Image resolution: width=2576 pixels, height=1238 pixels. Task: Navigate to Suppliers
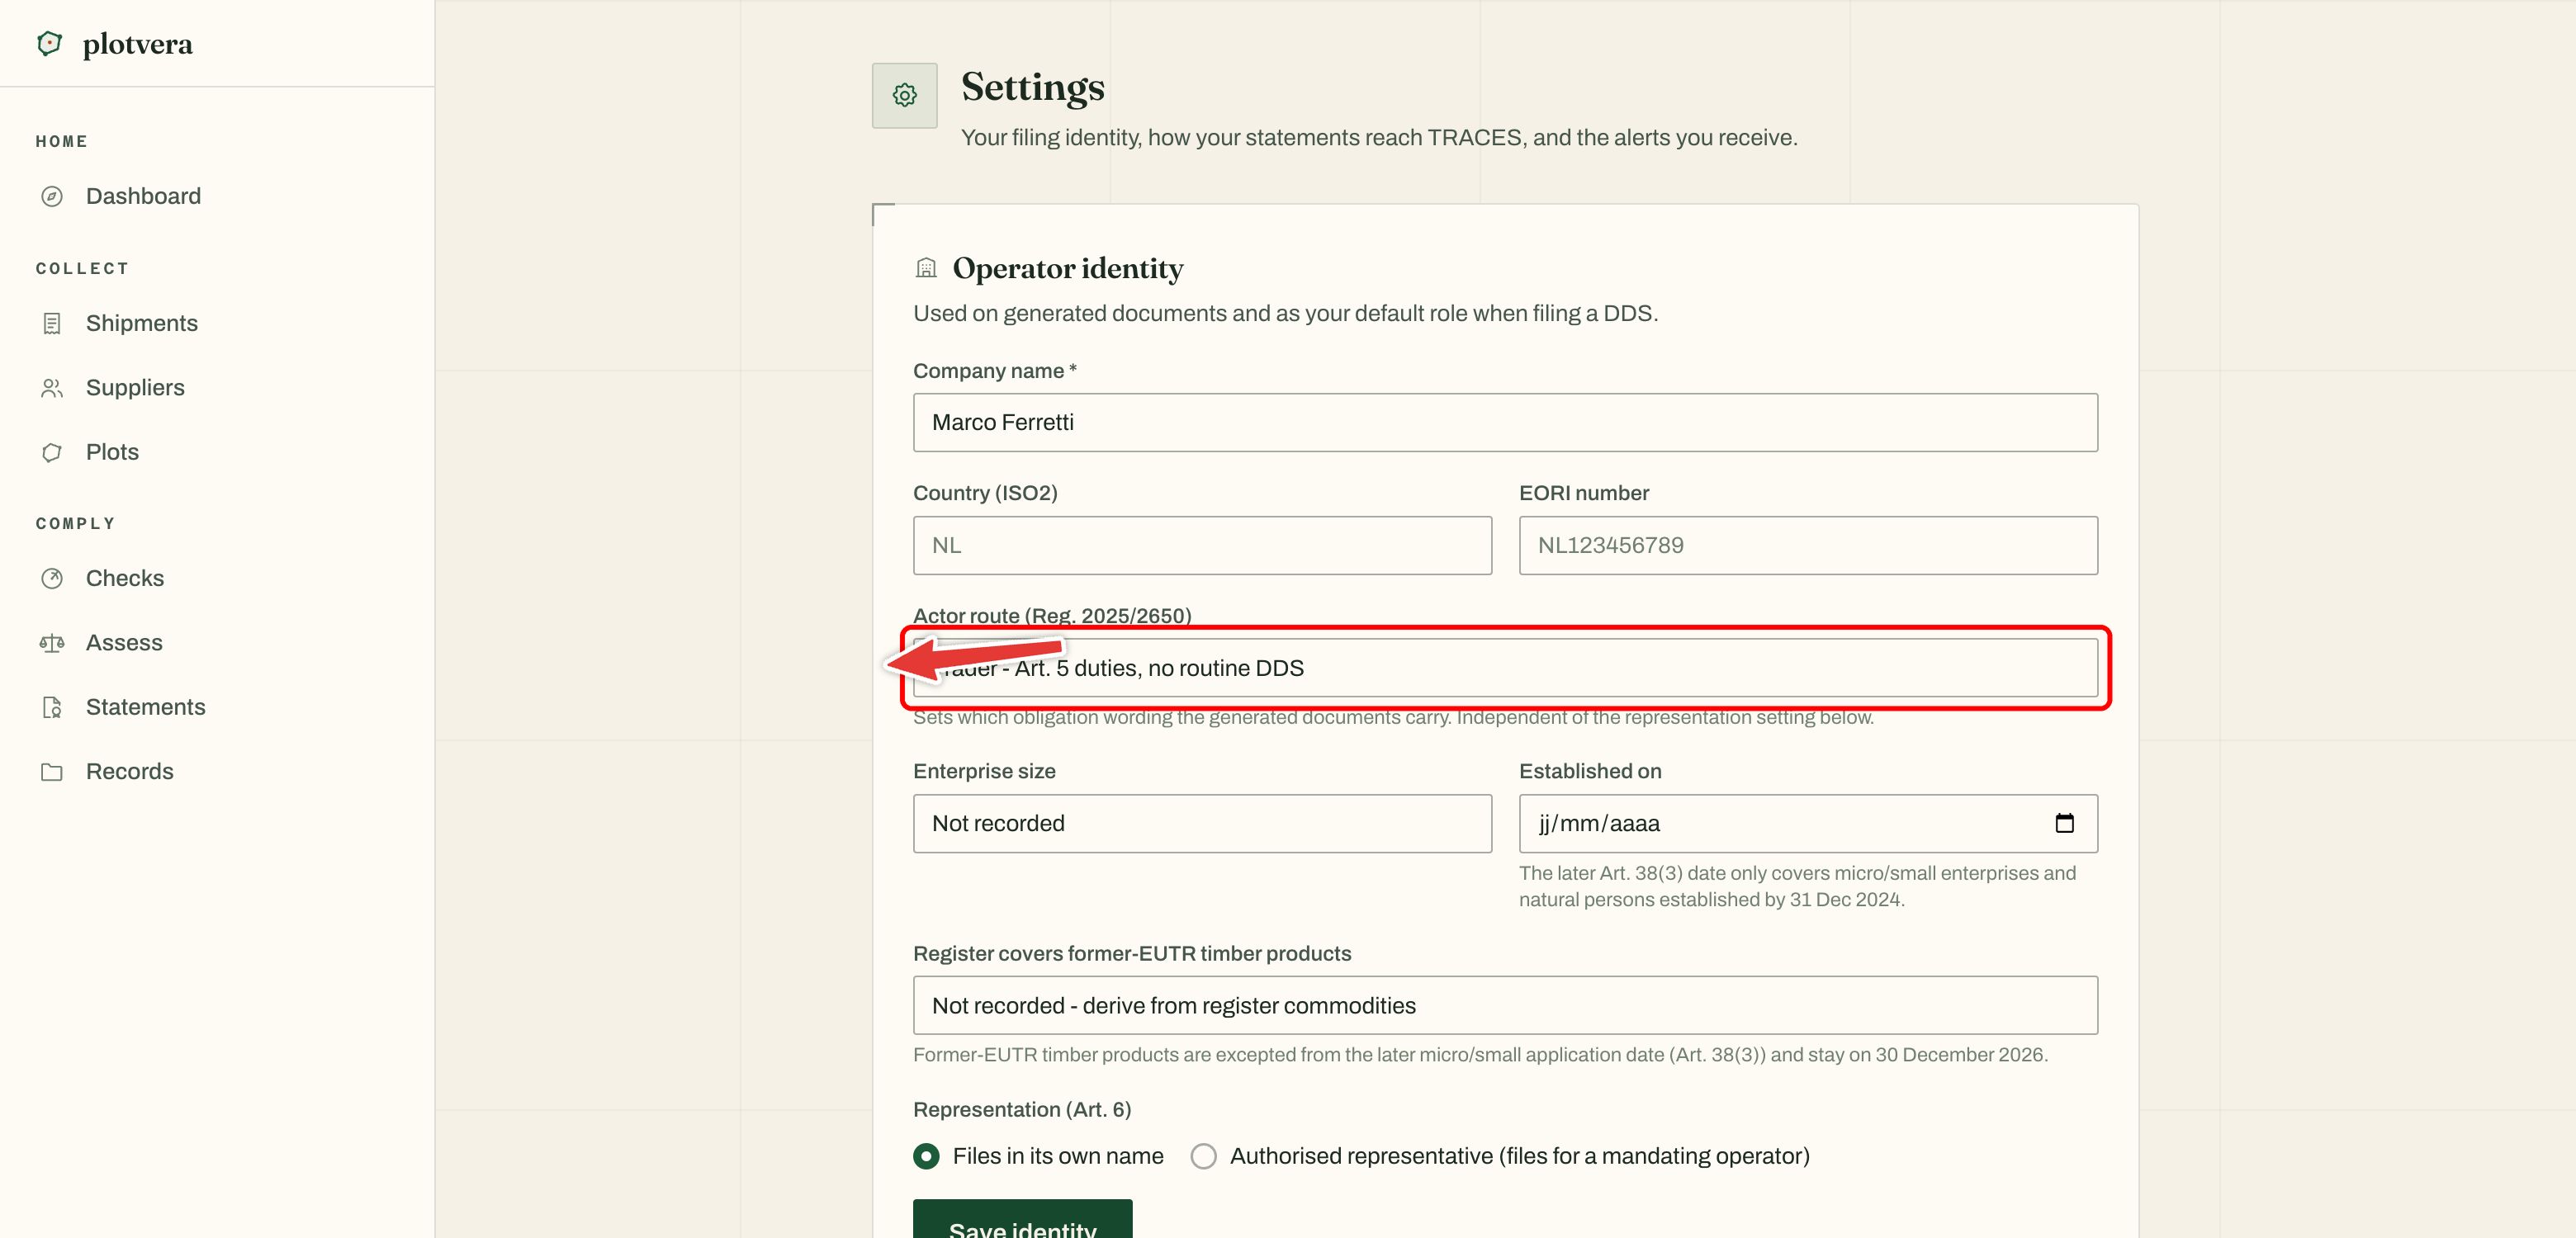tap(135, 388)
